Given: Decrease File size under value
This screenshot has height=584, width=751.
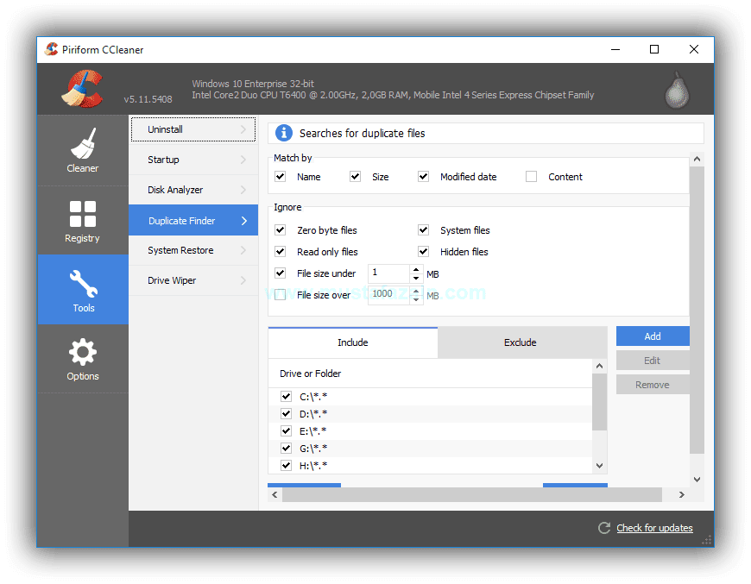Looking at the screenshot, I should (416, 278).
